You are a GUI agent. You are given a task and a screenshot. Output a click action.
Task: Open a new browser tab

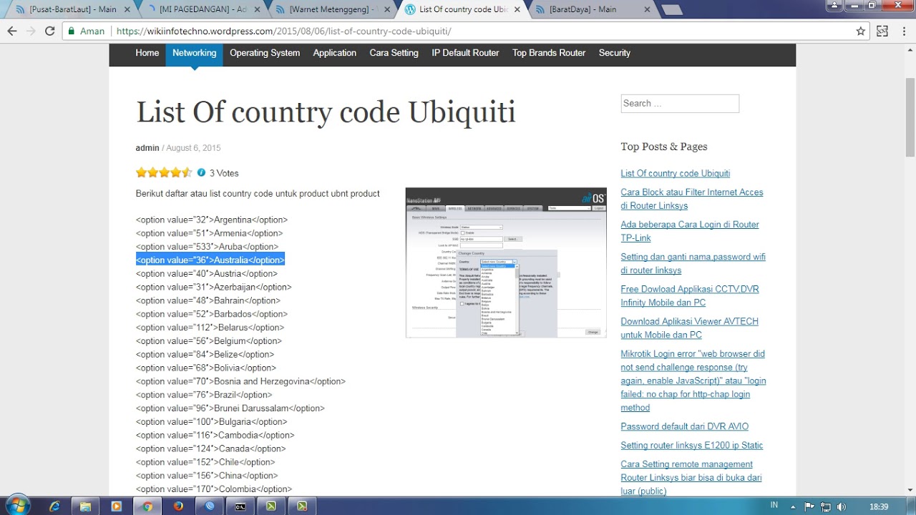tap(672, 9)
